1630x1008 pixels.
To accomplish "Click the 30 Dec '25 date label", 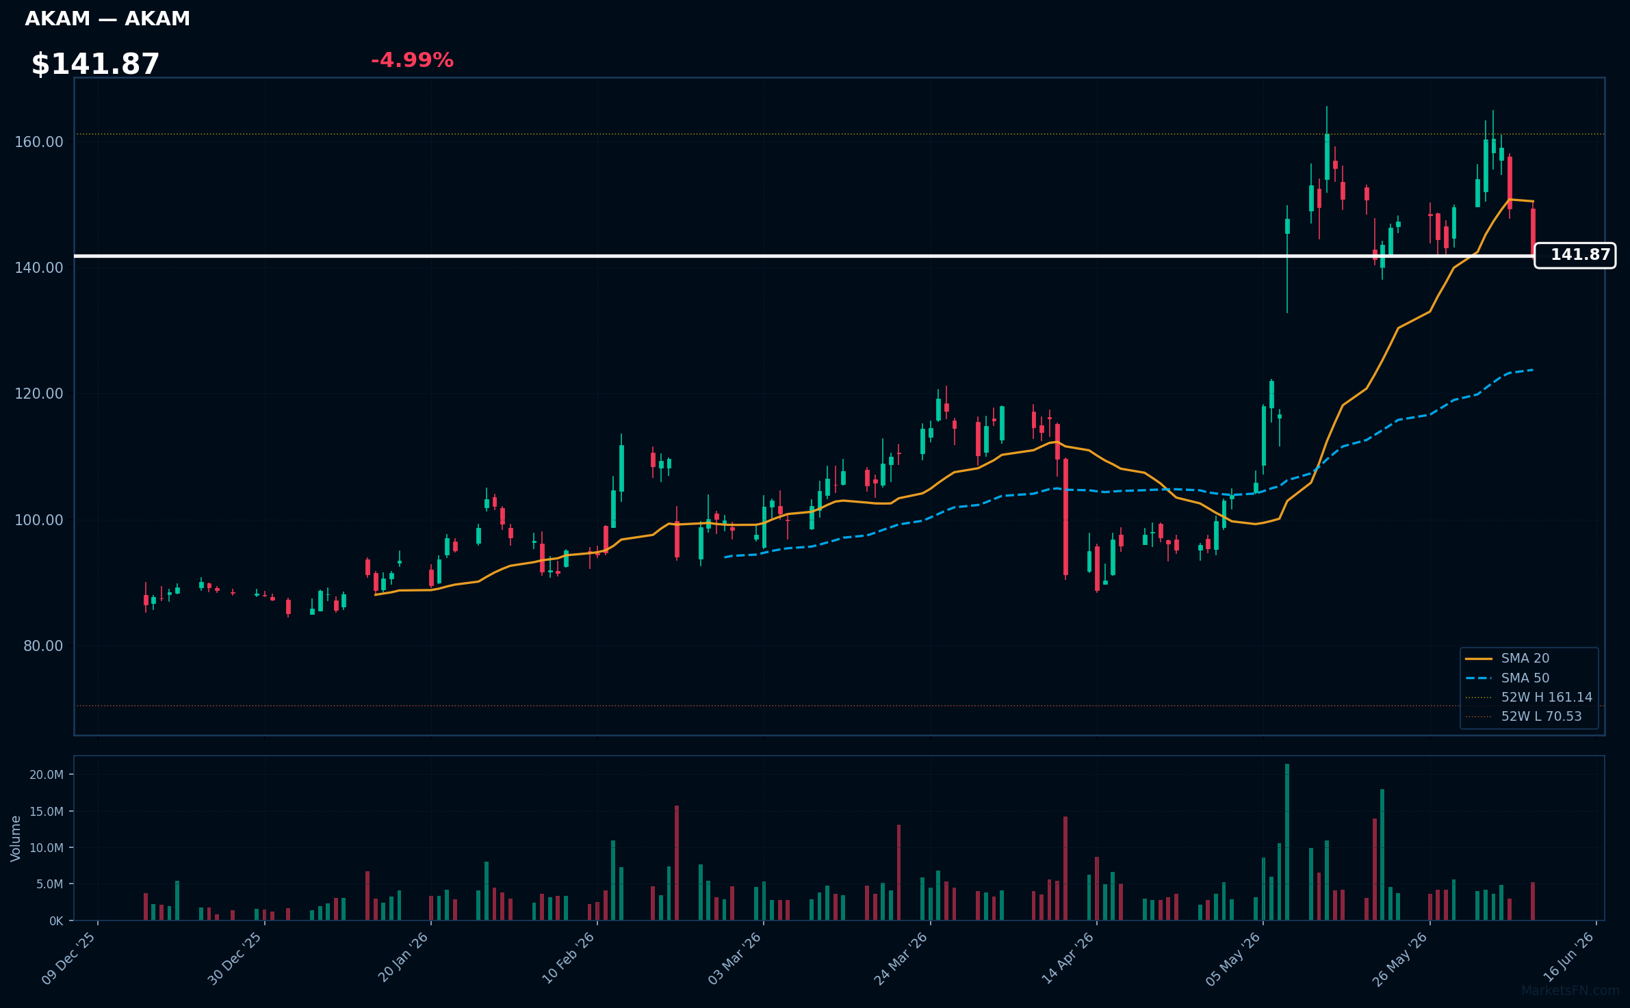I will [235, 958].
